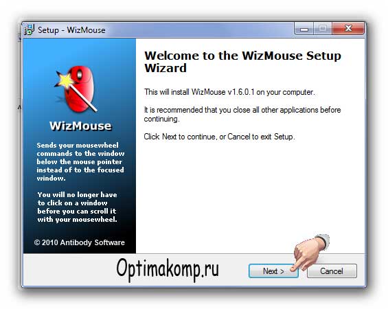
Task: Click the Next button to continue setup
Action: tap(273, 271)
